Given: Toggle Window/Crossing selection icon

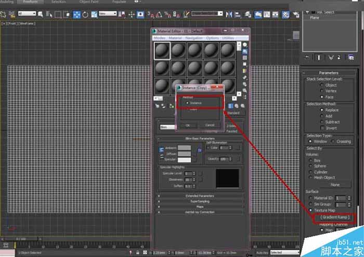Looking at the screenshot, I should point(67,15).
